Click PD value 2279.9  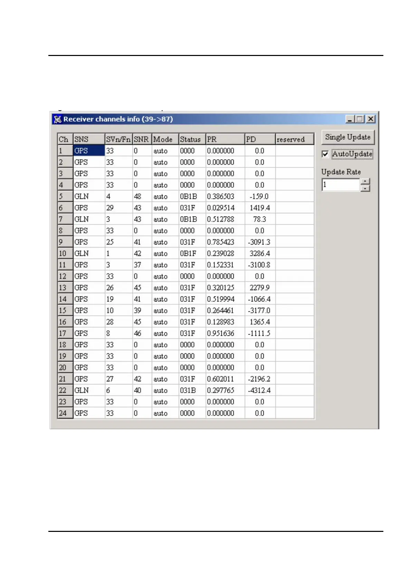click(x=260, y=288)
